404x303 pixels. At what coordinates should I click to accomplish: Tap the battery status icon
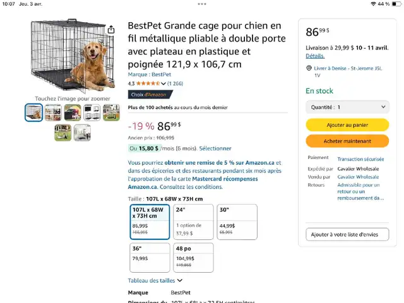(x=396, y=4)
